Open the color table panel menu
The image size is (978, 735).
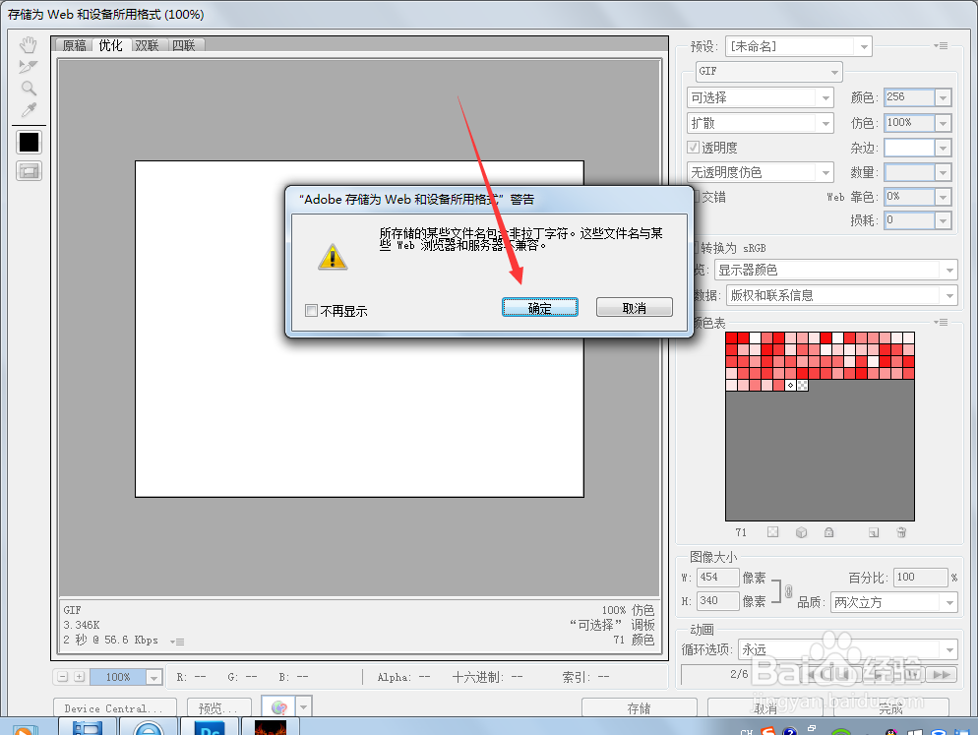942,323
